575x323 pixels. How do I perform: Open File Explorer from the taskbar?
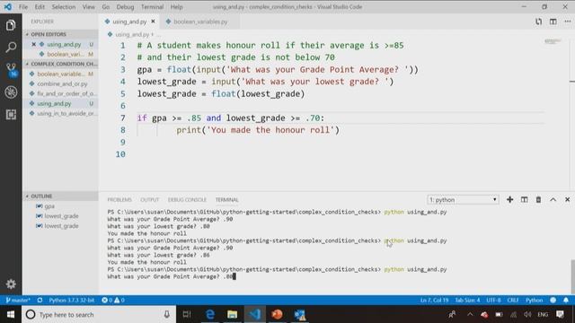pyautogui.click(x=232, y=315)
